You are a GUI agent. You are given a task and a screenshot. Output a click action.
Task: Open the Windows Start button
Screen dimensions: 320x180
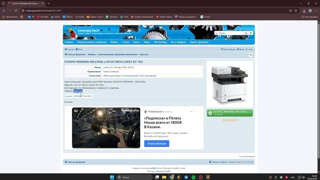tap(112, 177)
